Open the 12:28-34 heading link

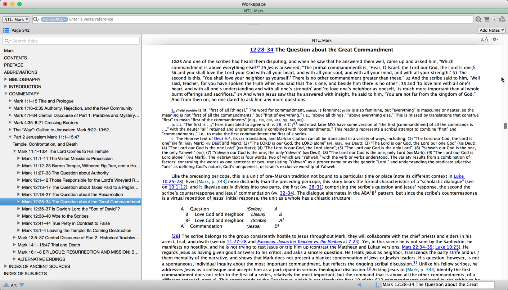coord(262,50)
